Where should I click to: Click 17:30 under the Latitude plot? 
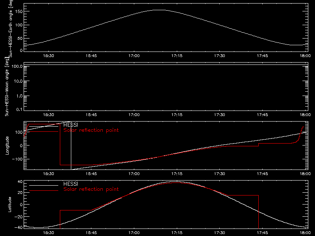click(220, 232)
